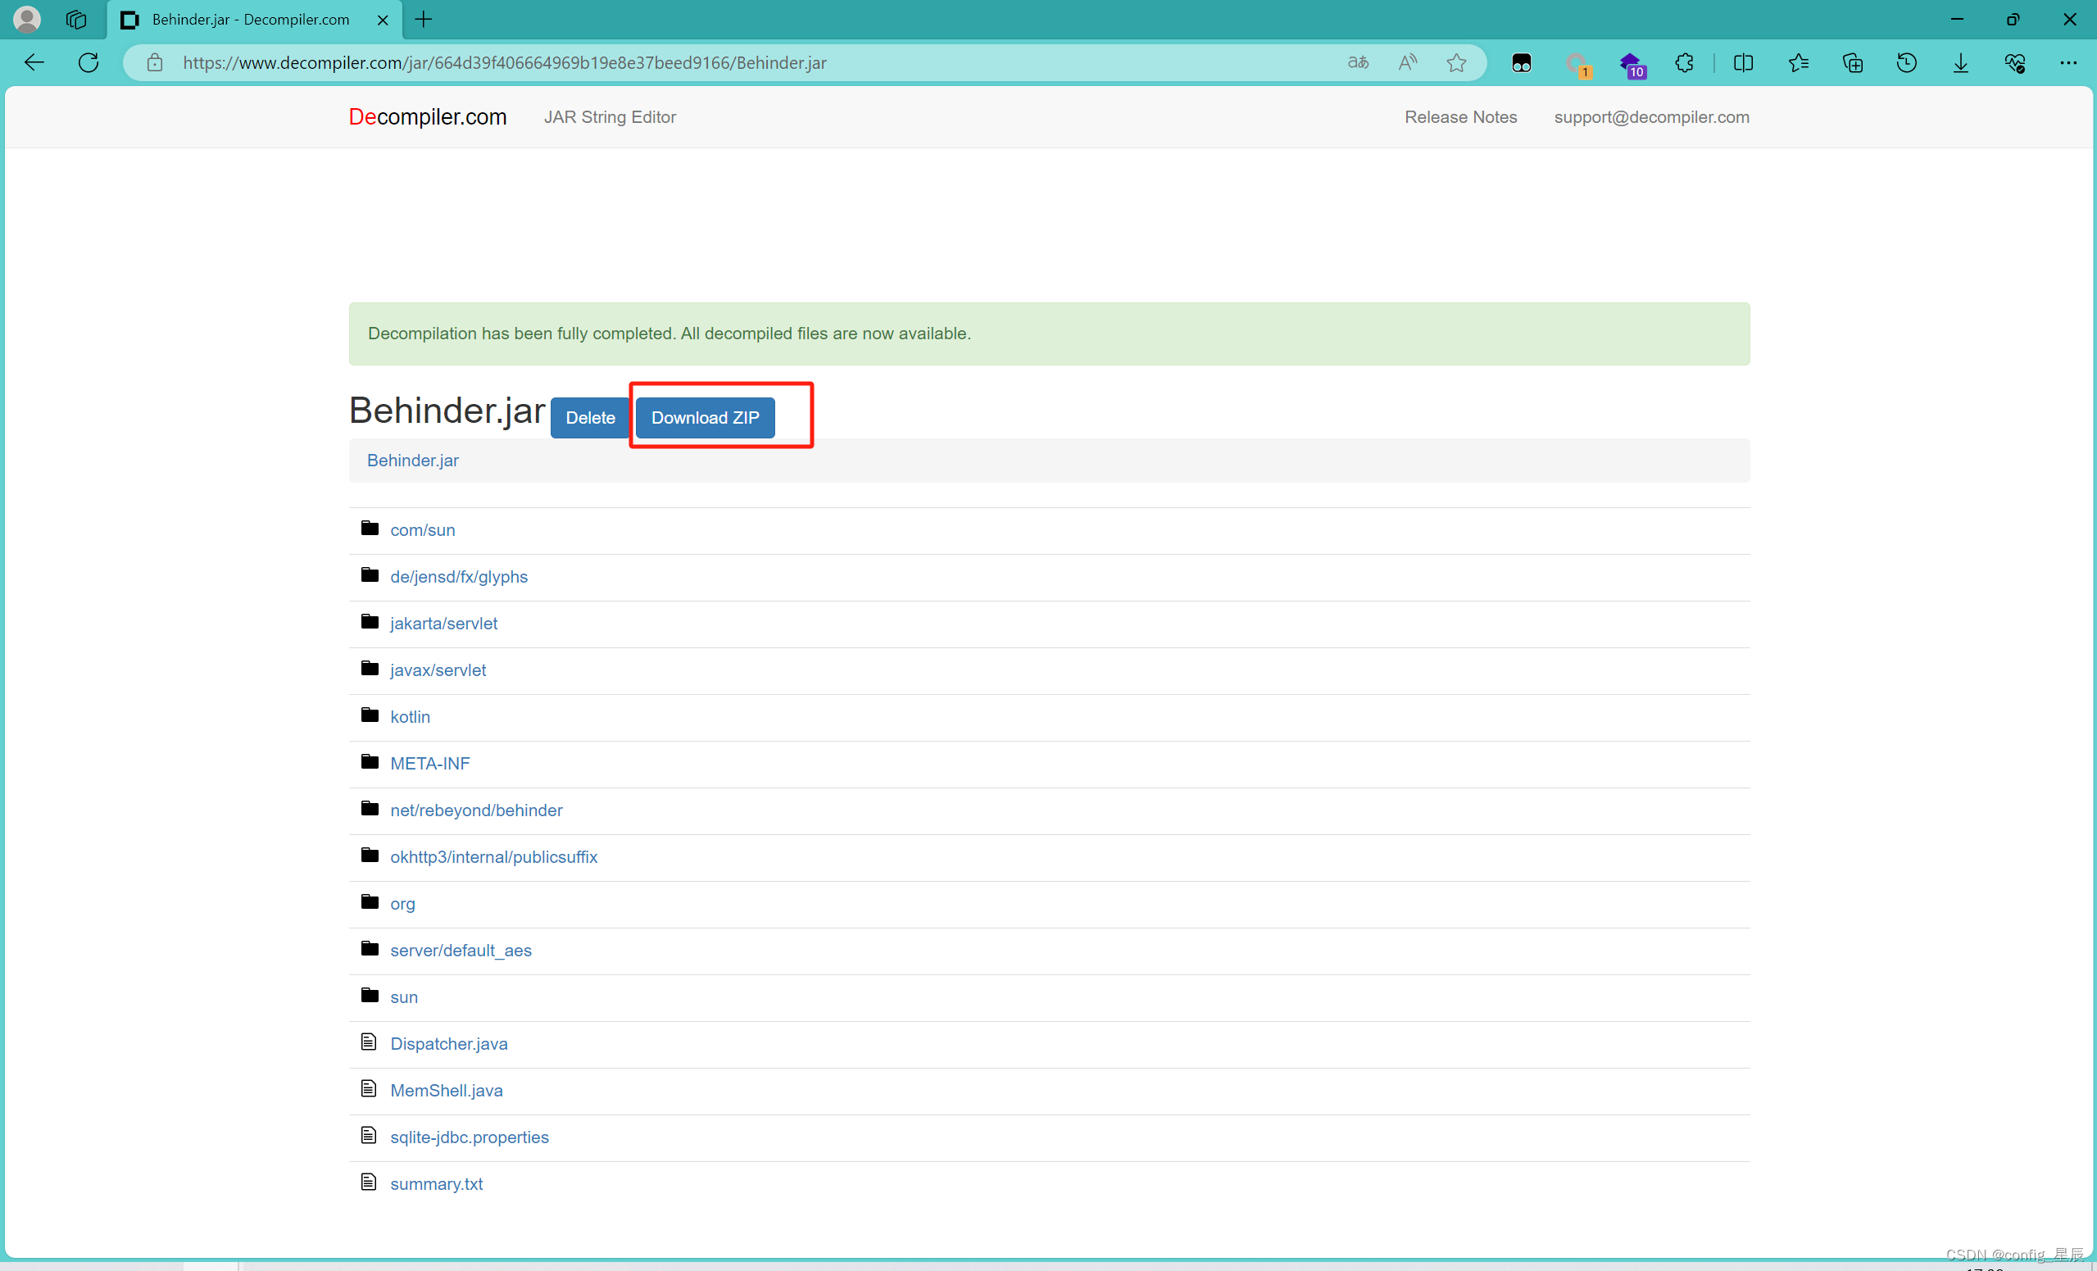
Task: Expand the META-INF directory folder
Action: click(429, 762)
